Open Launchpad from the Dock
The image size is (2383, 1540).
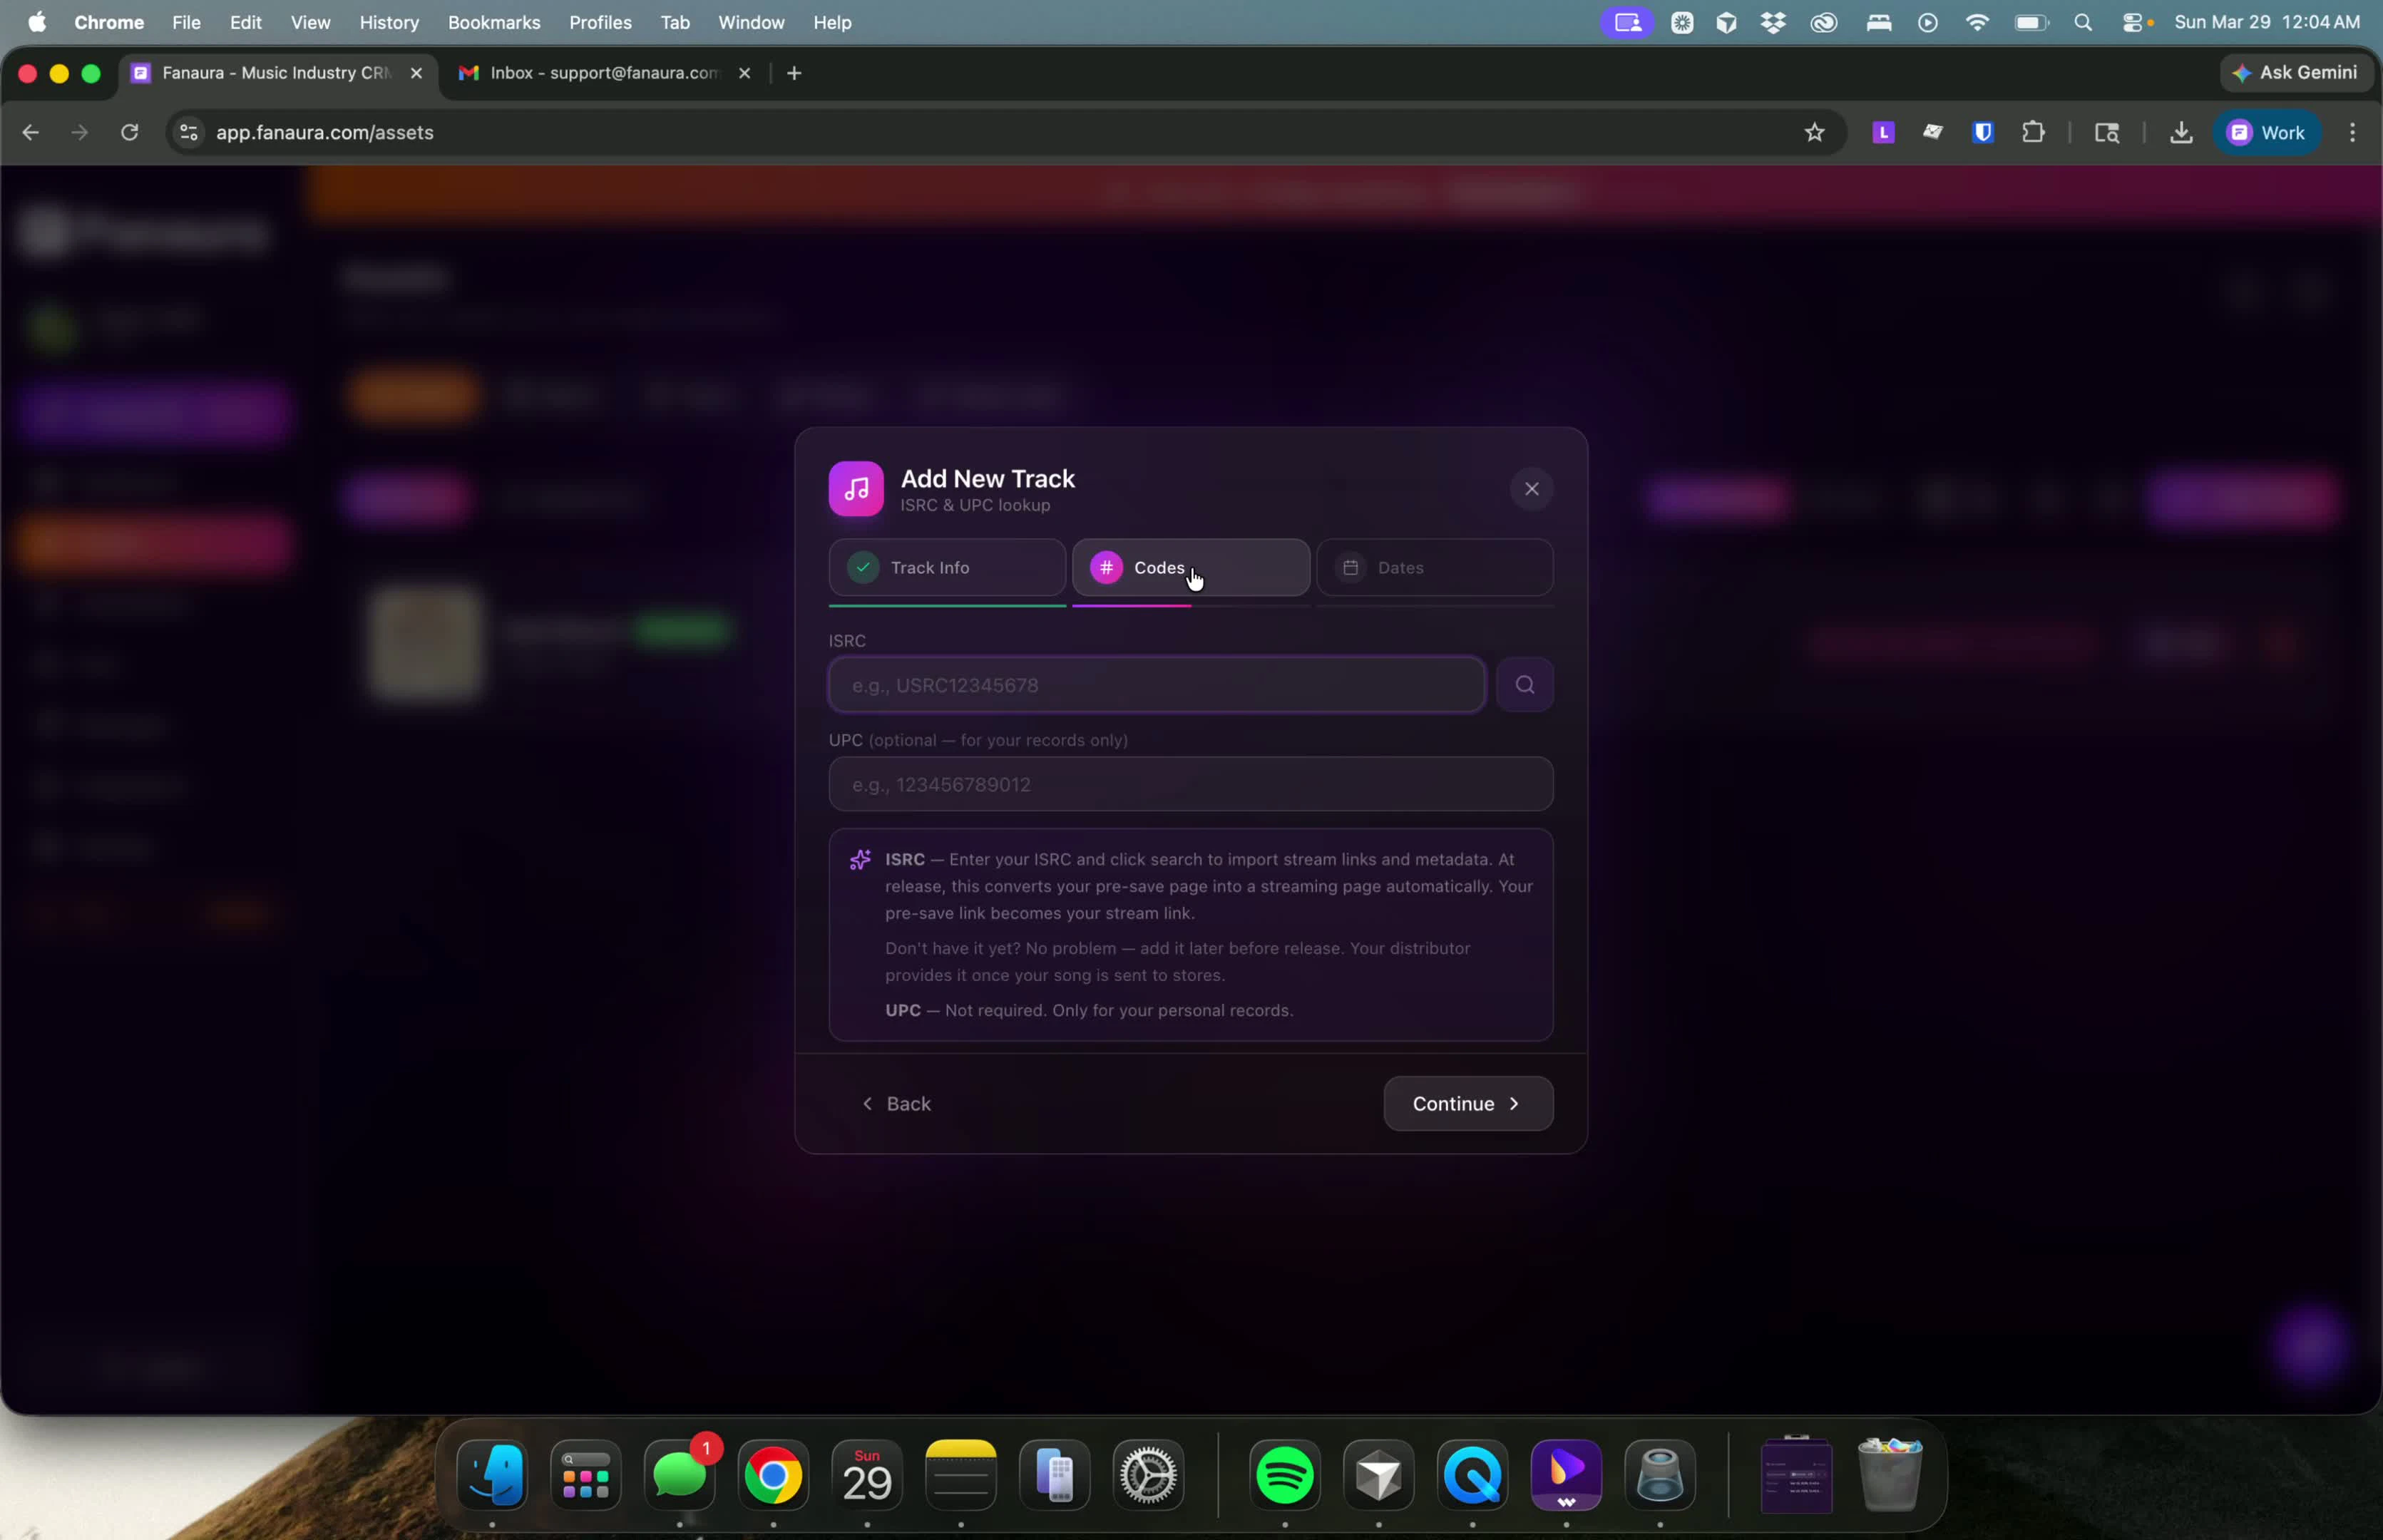[x=586, y=1475]
